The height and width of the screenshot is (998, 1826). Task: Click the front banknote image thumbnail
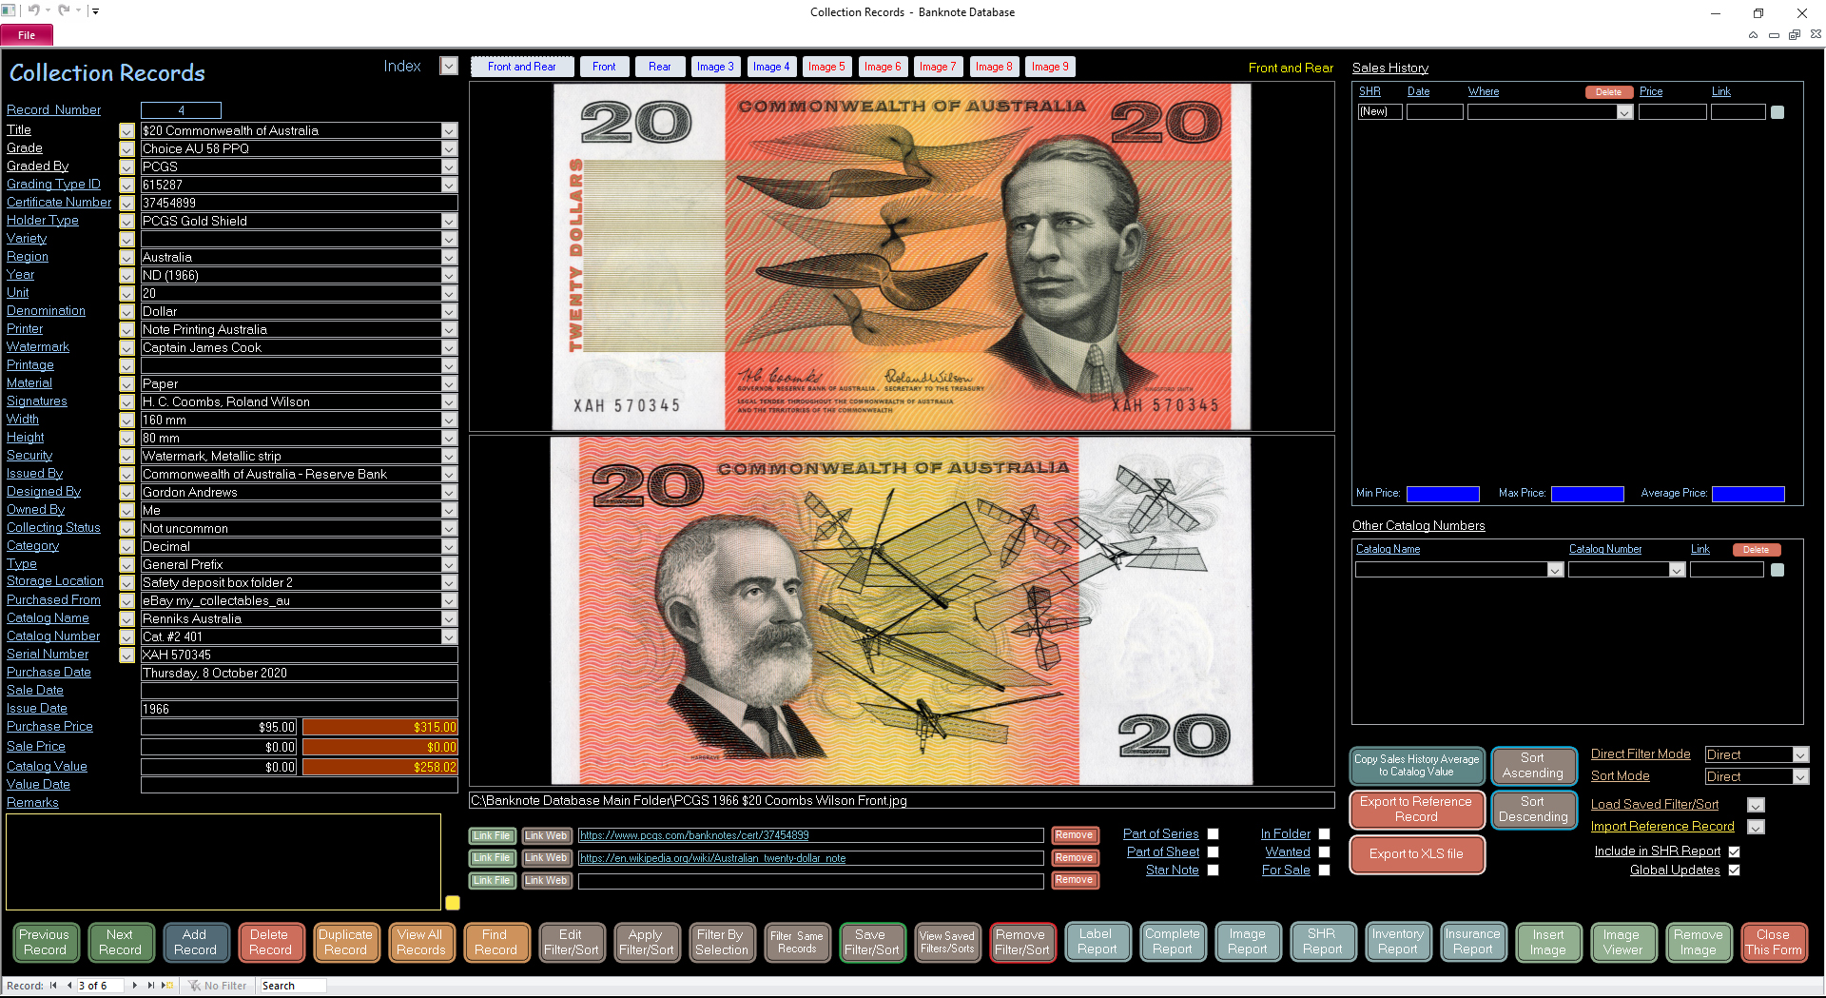click(902, 257)
